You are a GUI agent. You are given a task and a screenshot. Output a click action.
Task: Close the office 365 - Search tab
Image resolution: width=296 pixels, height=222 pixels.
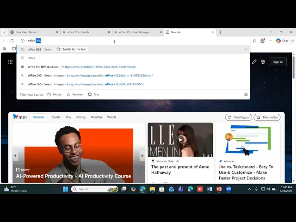coord(109,32)
